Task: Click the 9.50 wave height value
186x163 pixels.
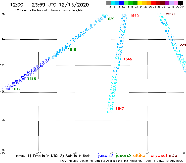Action: [42, 64]
